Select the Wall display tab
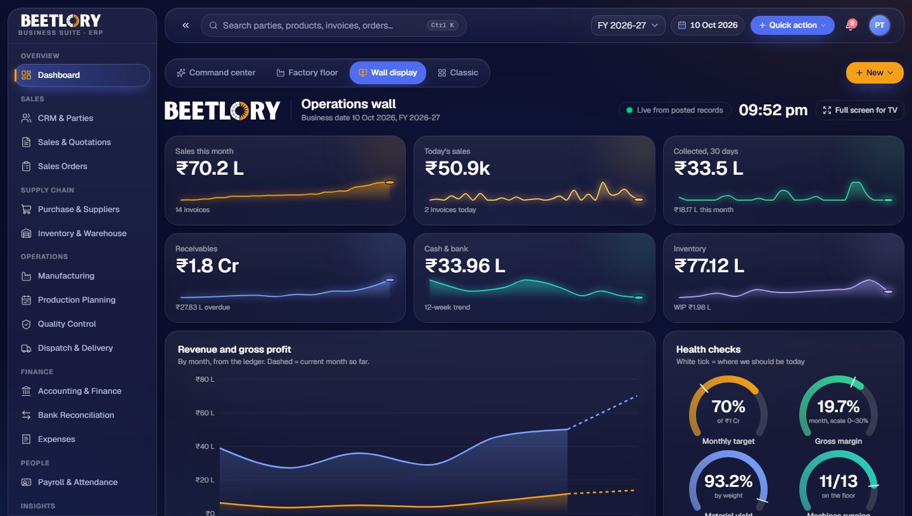The height and width of the screenshot is (516, 912). click(x=388, y=73)
